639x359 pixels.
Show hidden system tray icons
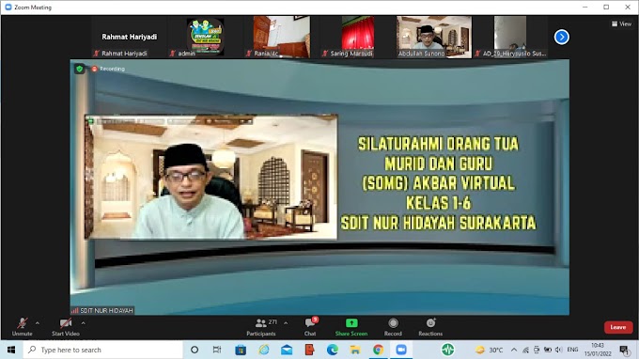coord(514,350)
